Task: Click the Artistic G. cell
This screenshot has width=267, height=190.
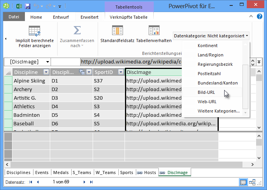Action: (31, 98)
